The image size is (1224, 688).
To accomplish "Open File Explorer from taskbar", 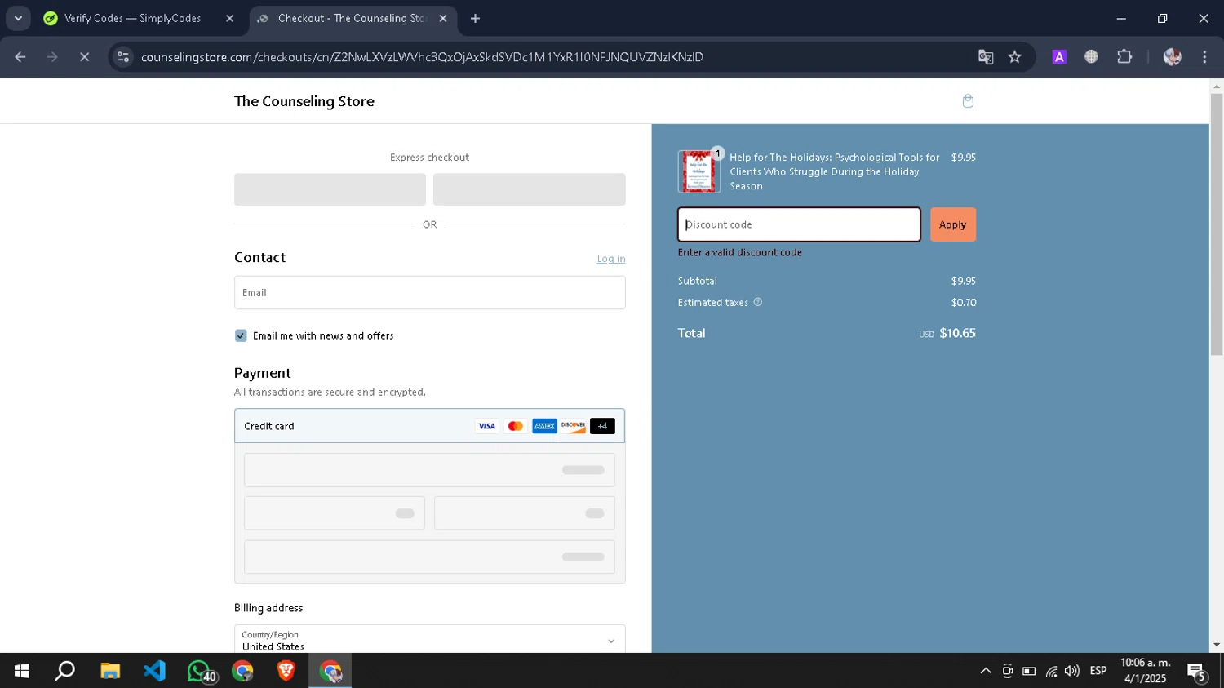I will point(110,671).
